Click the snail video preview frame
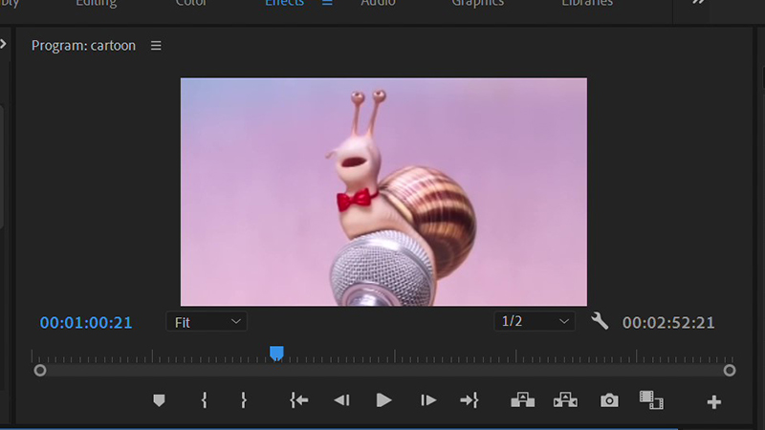Screen dimensions: 765x430 [x=384, y=192]
